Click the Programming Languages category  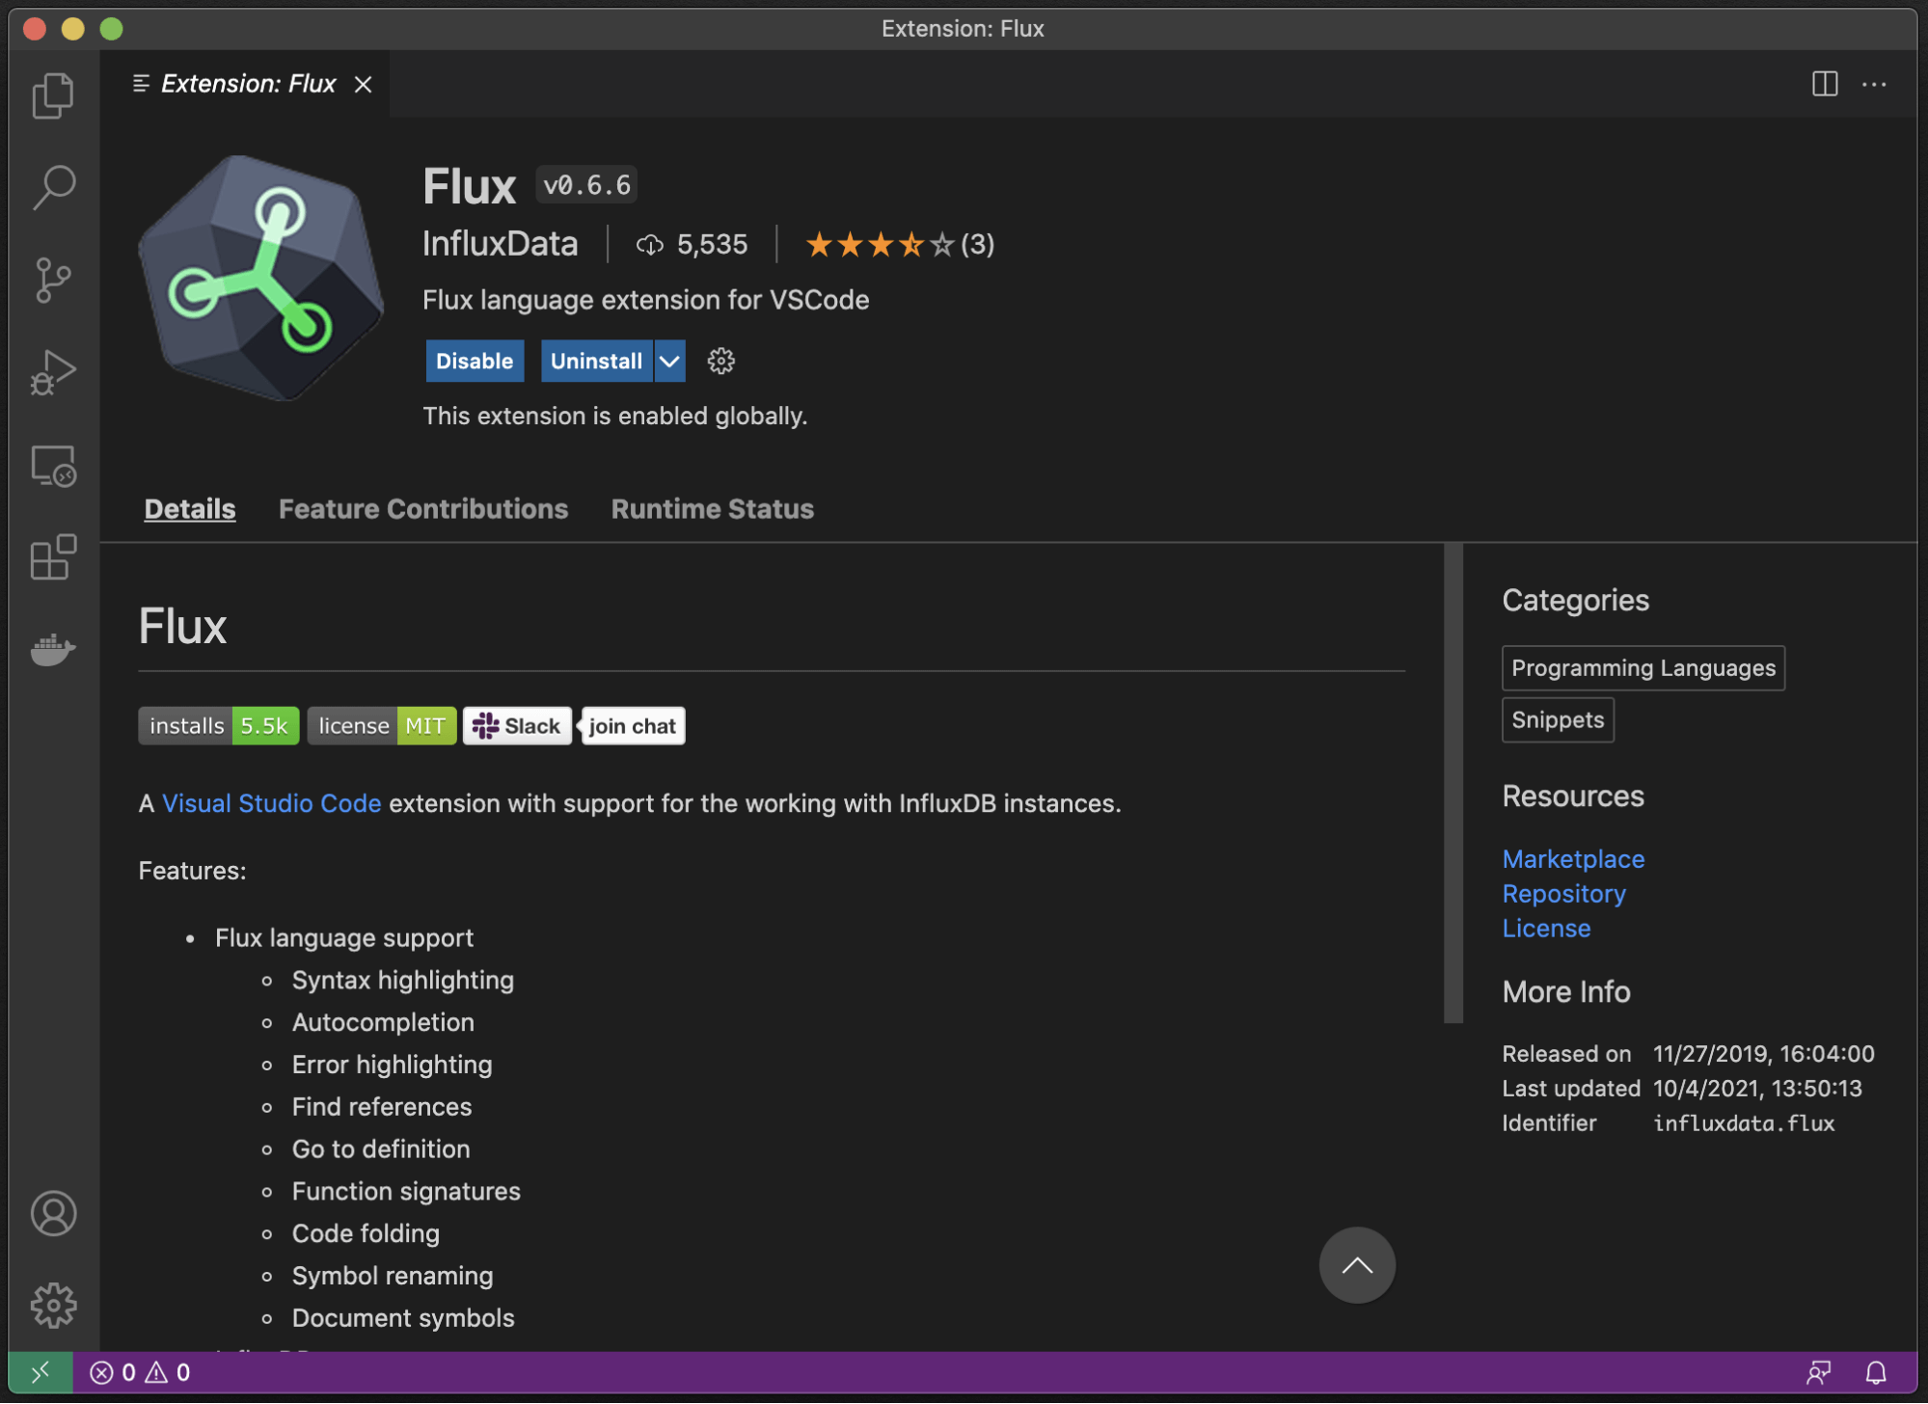[x=1643, y=667]
